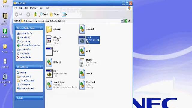Select the wow dll file icon
Viewport: 192px width, 108px height.
tap(82, 74)
